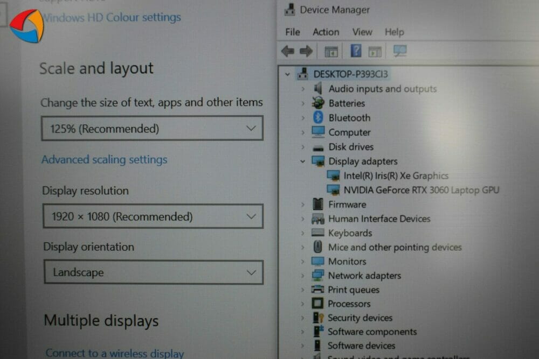Click the Batteries category icon
The width and height of the screenshot is (539, 359).
(318, 103)
